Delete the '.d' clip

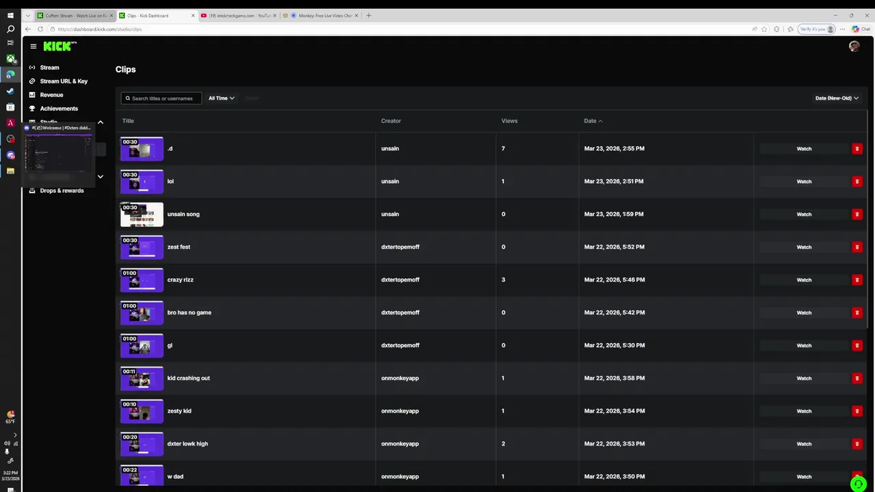(x=857, y=148)
